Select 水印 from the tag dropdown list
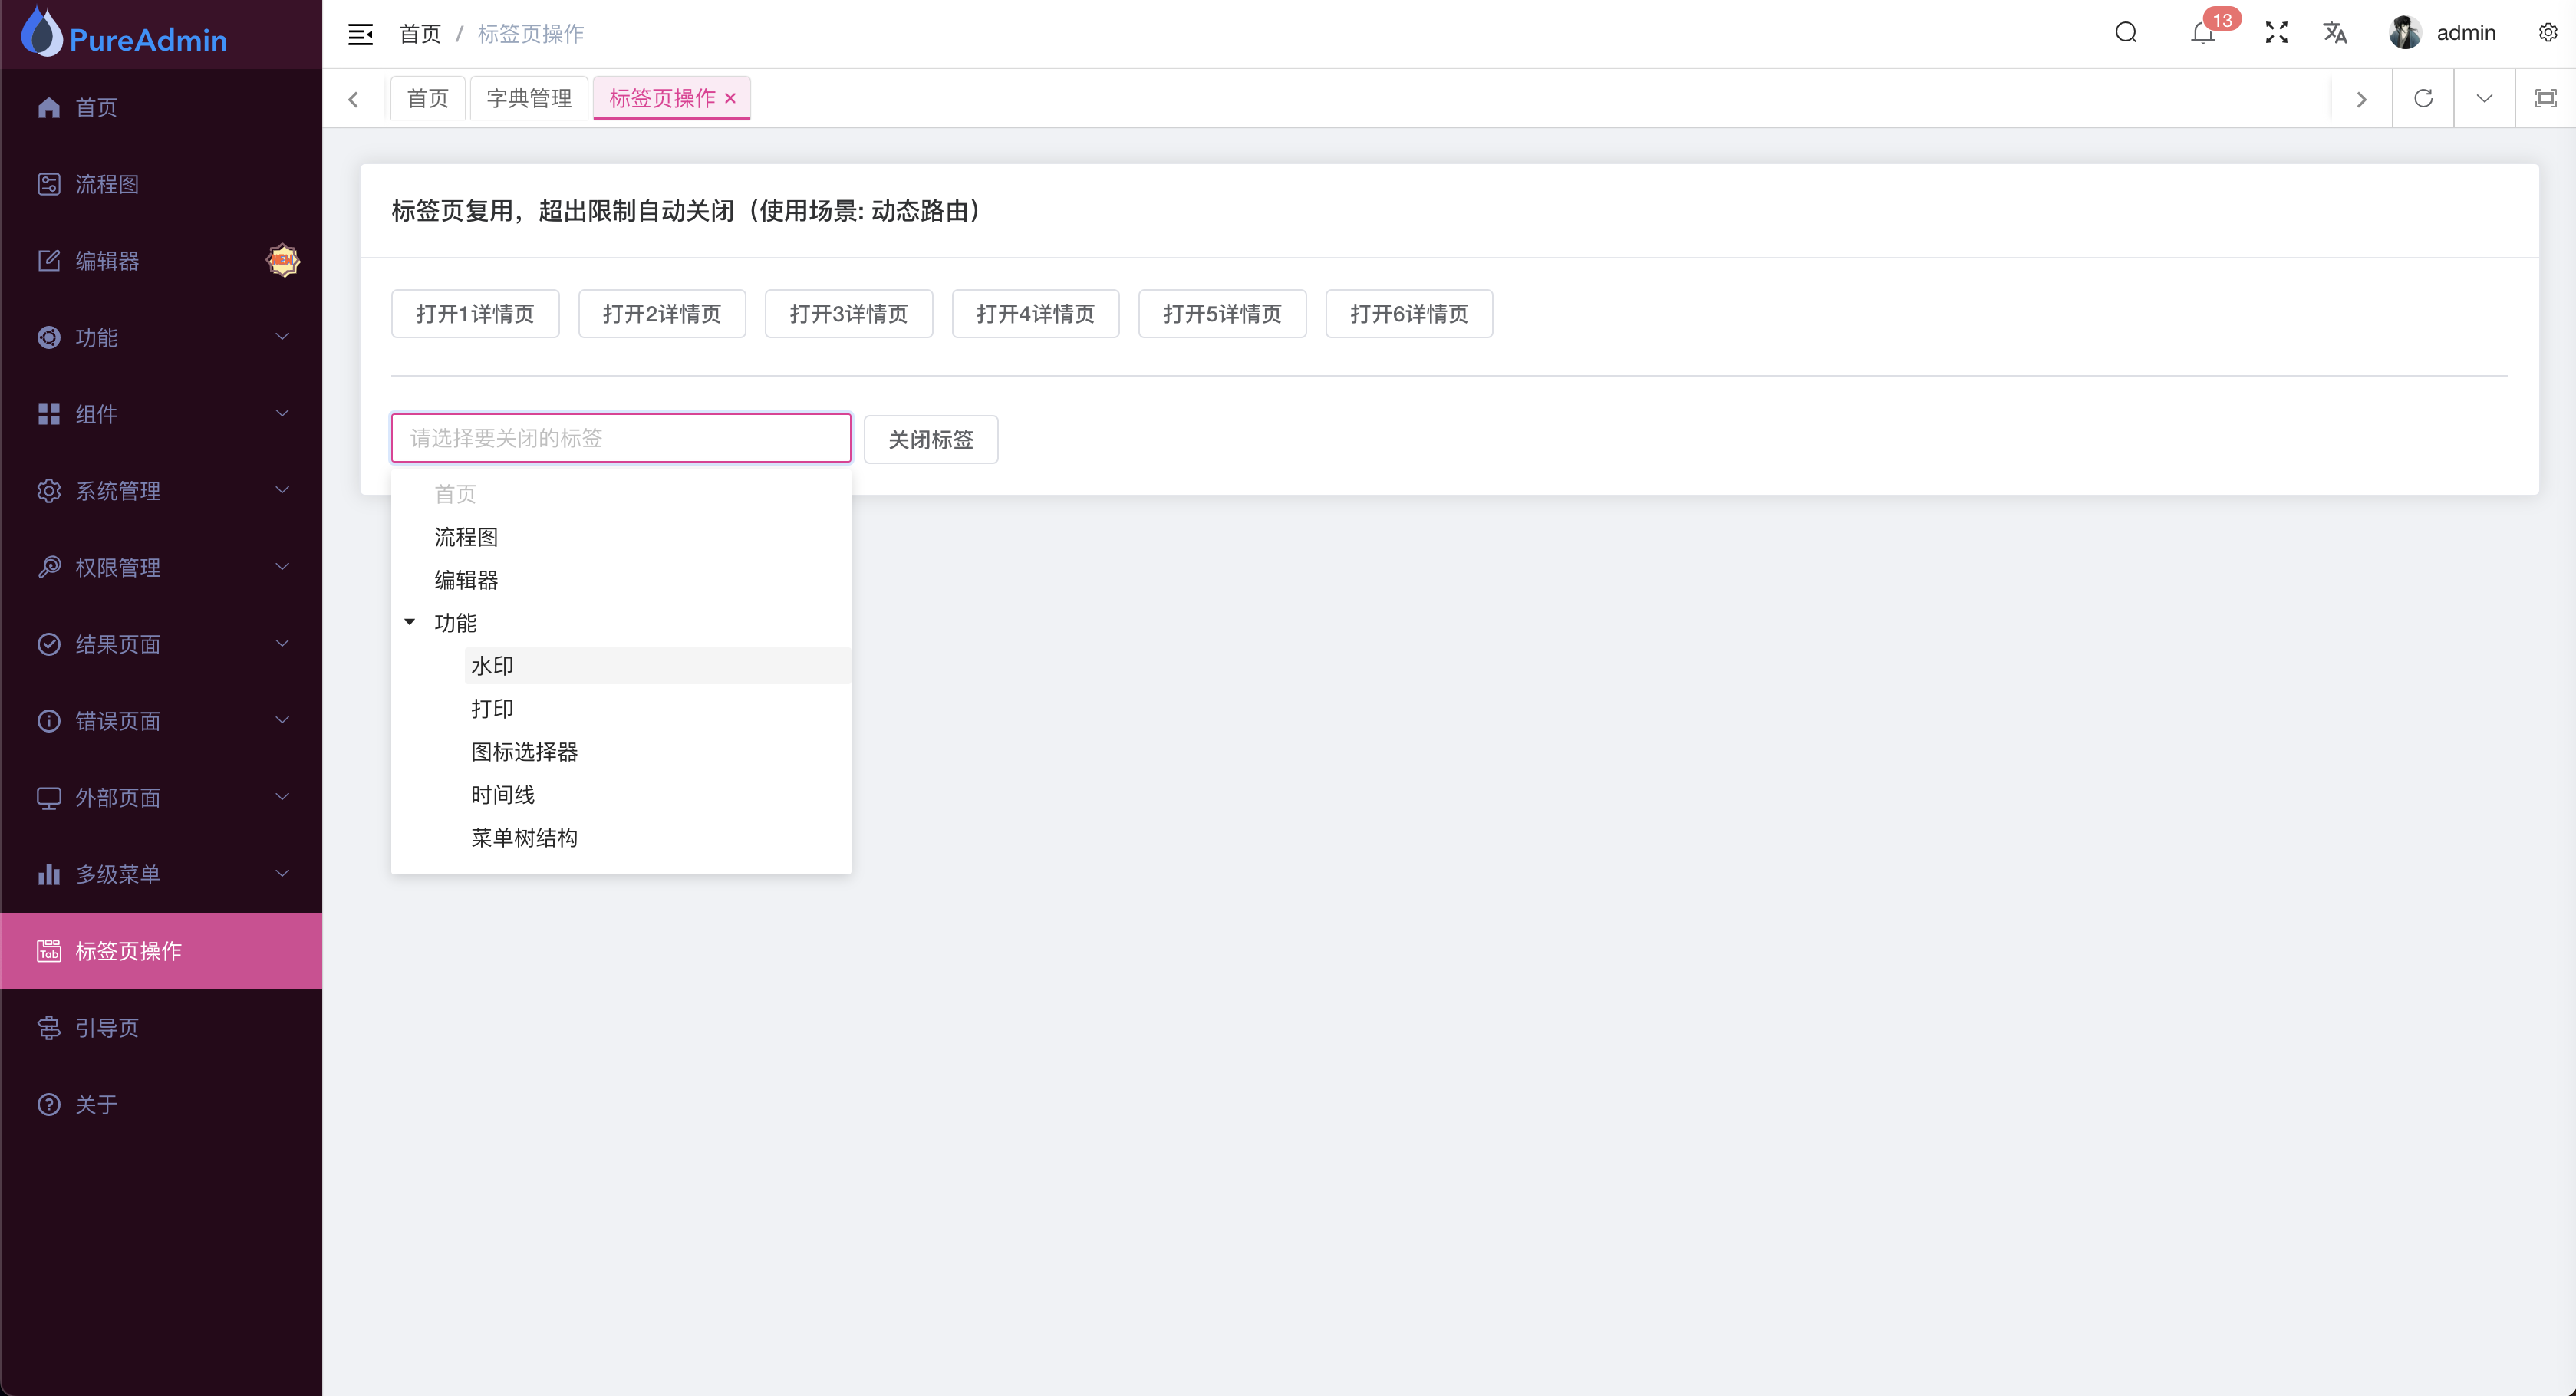Screen dimensions: 2576x1396 tap(491, 664)
